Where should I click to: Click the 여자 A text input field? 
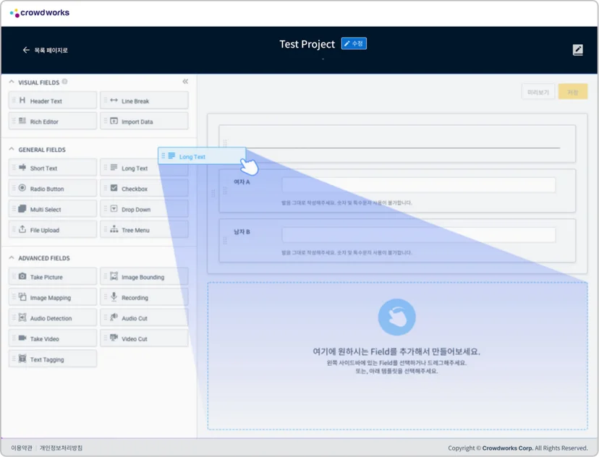click(x=419, y=185)
